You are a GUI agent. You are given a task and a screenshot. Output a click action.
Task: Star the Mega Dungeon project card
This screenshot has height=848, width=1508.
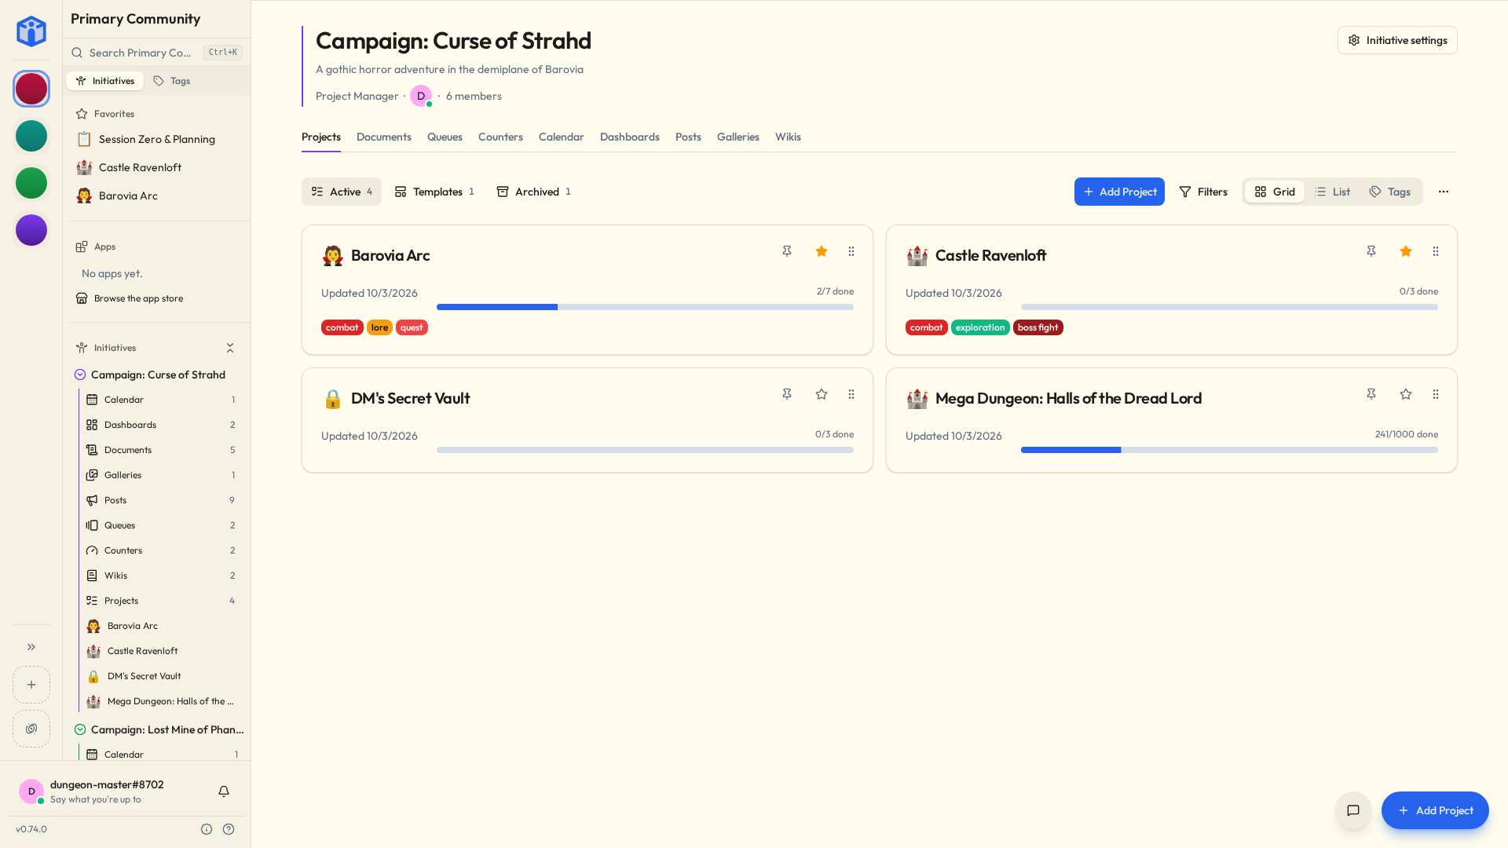pos(1406,394)
